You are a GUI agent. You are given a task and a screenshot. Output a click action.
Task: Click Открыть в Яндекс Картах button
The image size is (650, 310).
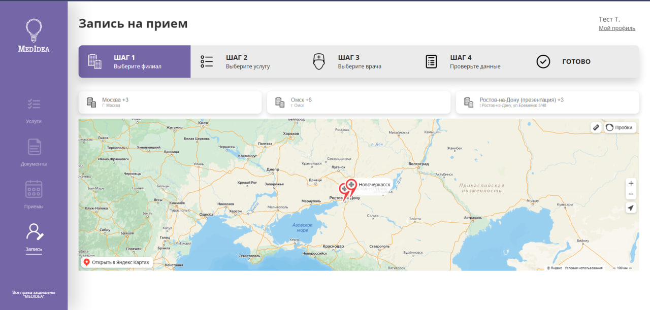click(x=117, y=262)
